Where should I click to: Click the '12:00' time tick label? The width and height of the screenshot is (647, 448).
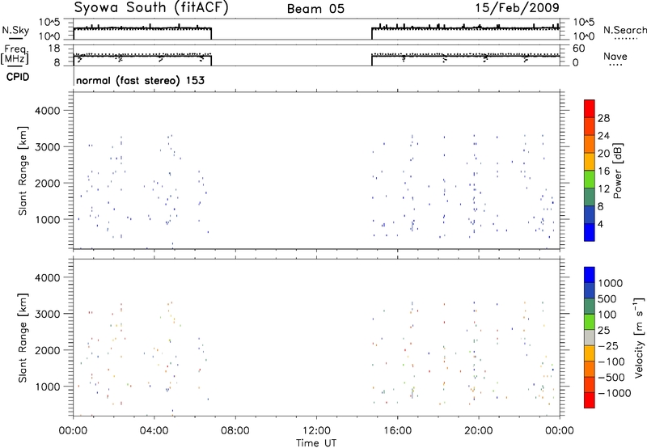point(316,430)
